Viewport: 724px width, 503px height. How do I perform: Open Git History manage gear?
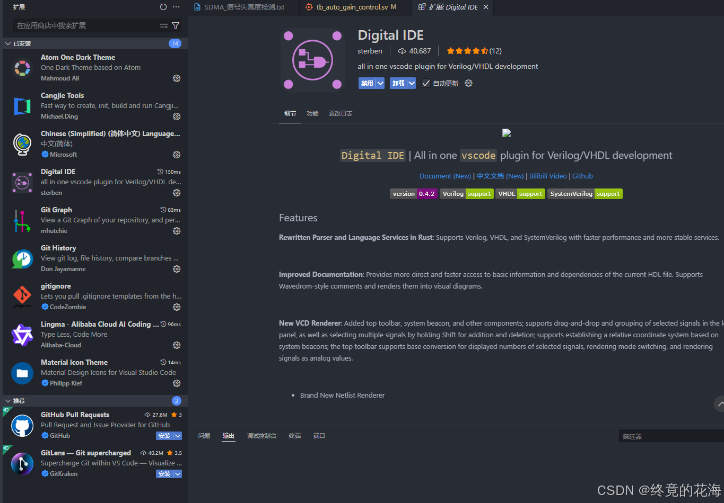(x=177, y=269)
